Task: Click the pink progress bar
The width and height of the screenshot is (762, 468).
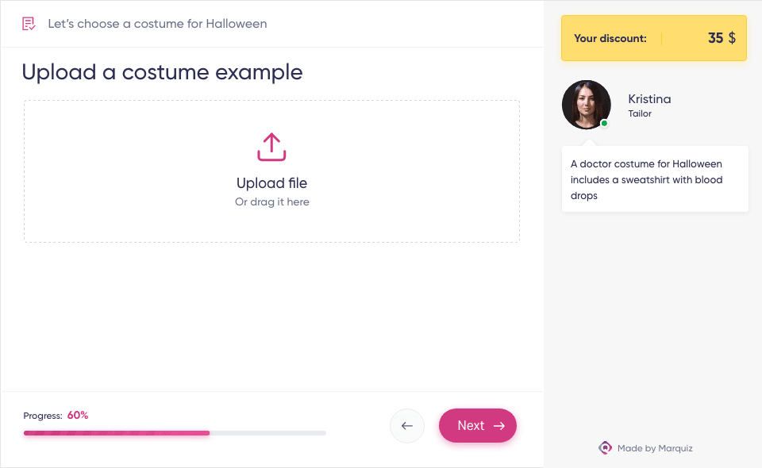Action: 117,433
